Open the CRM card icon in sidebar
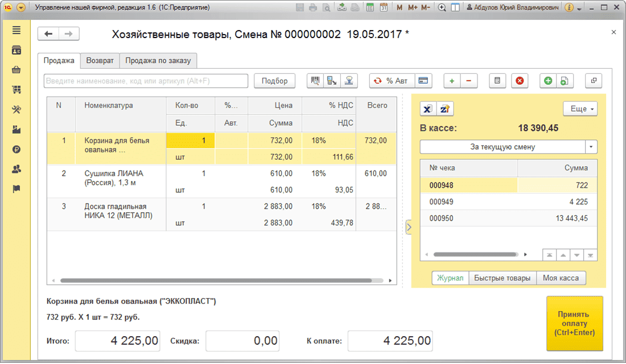This screenshot has width=626, height=364. (x=17, y=50)
